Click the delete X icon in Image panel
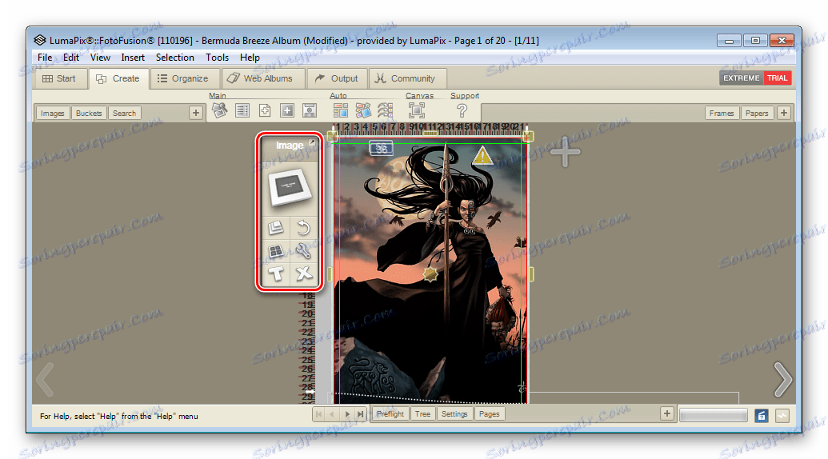 (x=304, y=273)
